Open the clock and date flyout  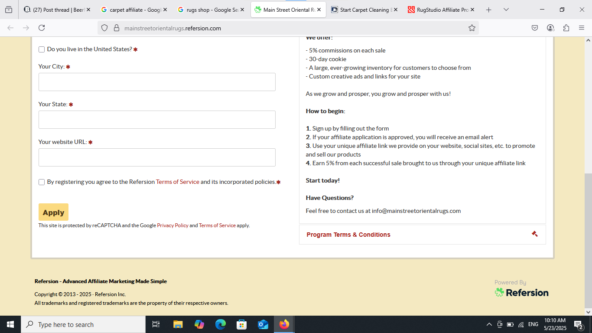(555, 324)
